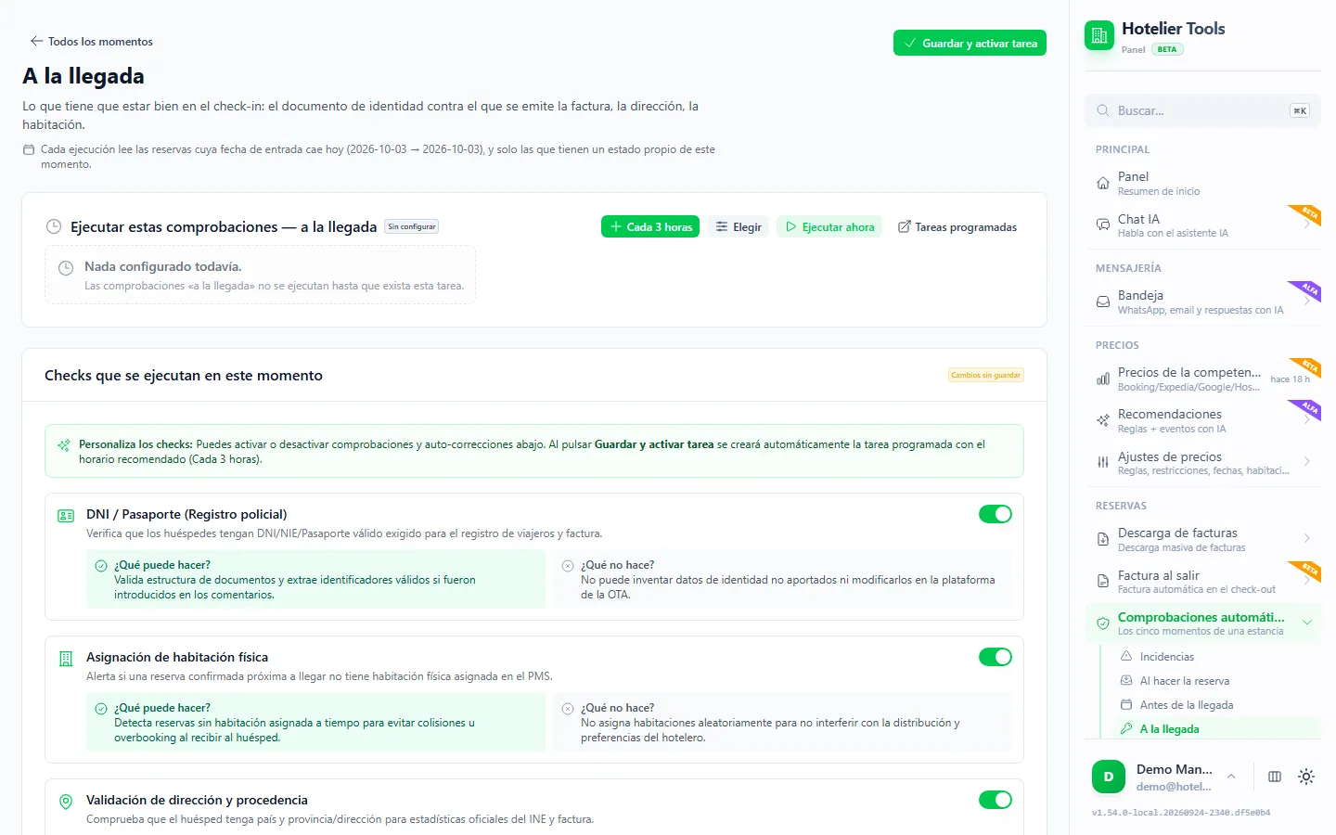Viewport: 1336px width, 835px height.
Task: Click the Incidencias warning triangle icon
Action: [x=1126, y=656]
